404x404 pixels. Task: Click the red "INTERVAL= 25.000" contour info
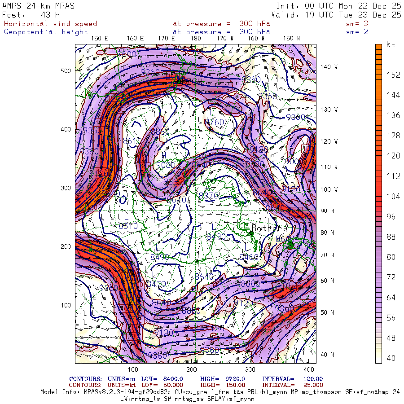[x=292, y=385]
